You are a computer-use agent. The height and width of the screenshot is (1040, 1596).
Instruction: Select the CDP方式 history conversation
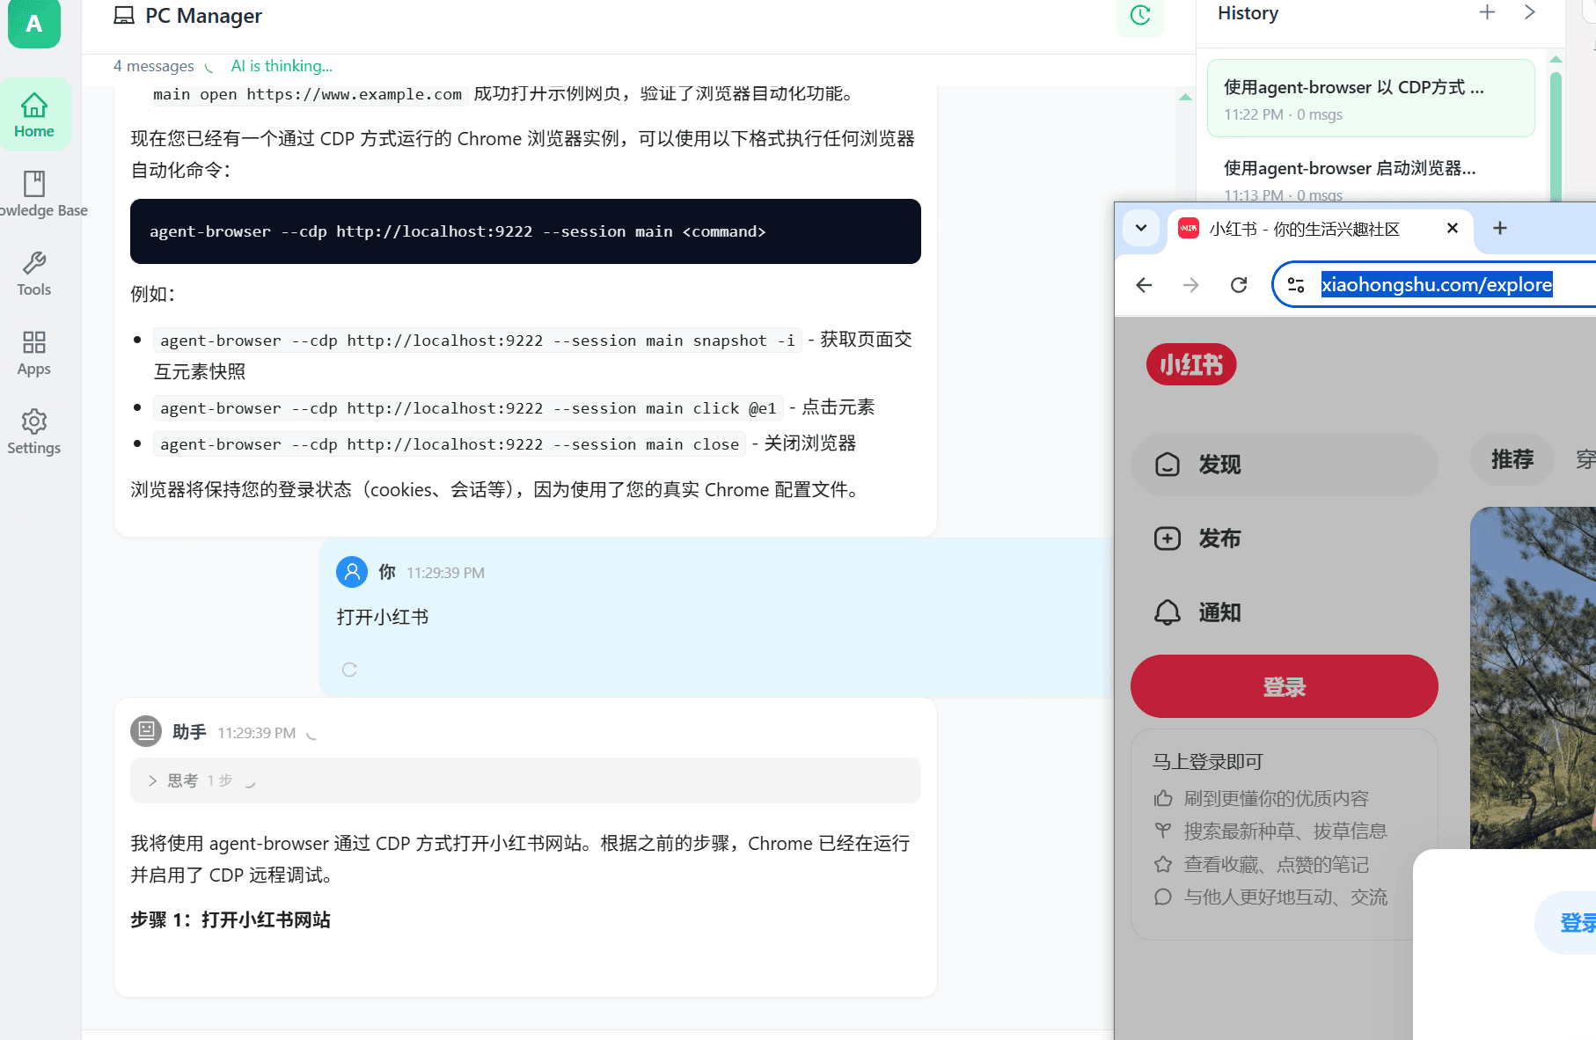(x=1370, y=98)
